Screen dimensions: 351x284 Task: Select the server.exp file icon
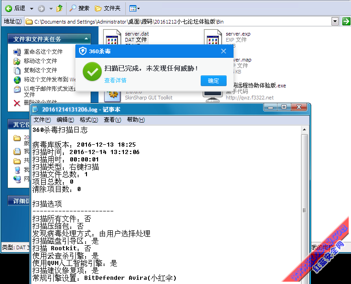coord(213,37)
